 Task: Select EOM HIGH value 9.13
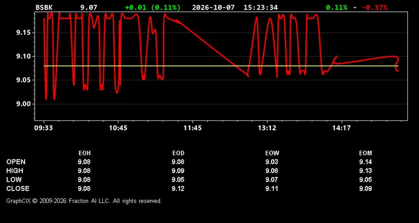(365, 171)
